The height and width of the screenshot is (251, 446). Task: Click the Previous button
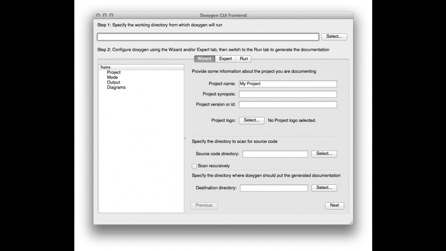tap(204, 205)
